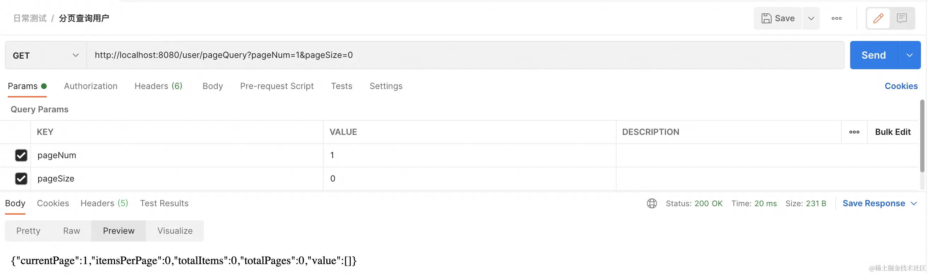Open the Cookies link
The image size is (928, 274).
point(901,86)
